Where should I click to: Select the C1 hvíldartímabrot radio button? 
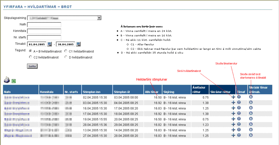[66, 51]
